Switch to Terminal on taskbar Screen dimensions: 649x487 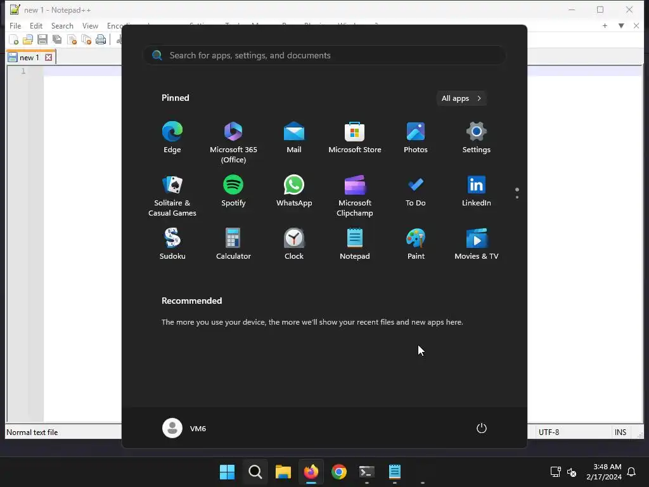point(367,472)
